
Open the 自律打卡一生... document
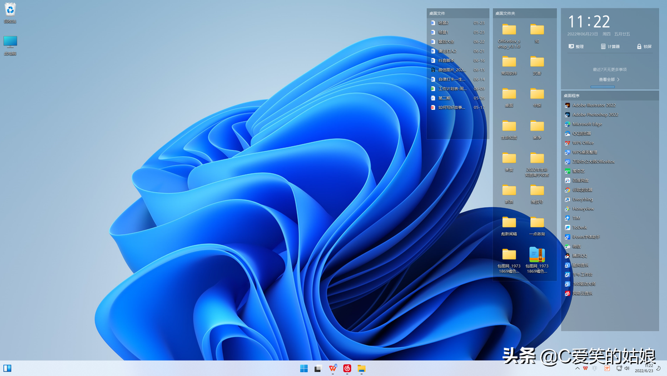[458, 79]
